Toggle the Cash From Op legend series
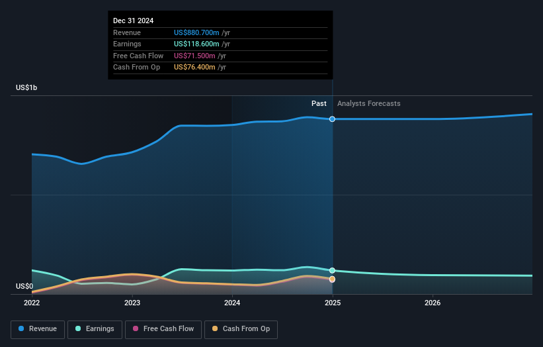 click(x=241, y=329)
